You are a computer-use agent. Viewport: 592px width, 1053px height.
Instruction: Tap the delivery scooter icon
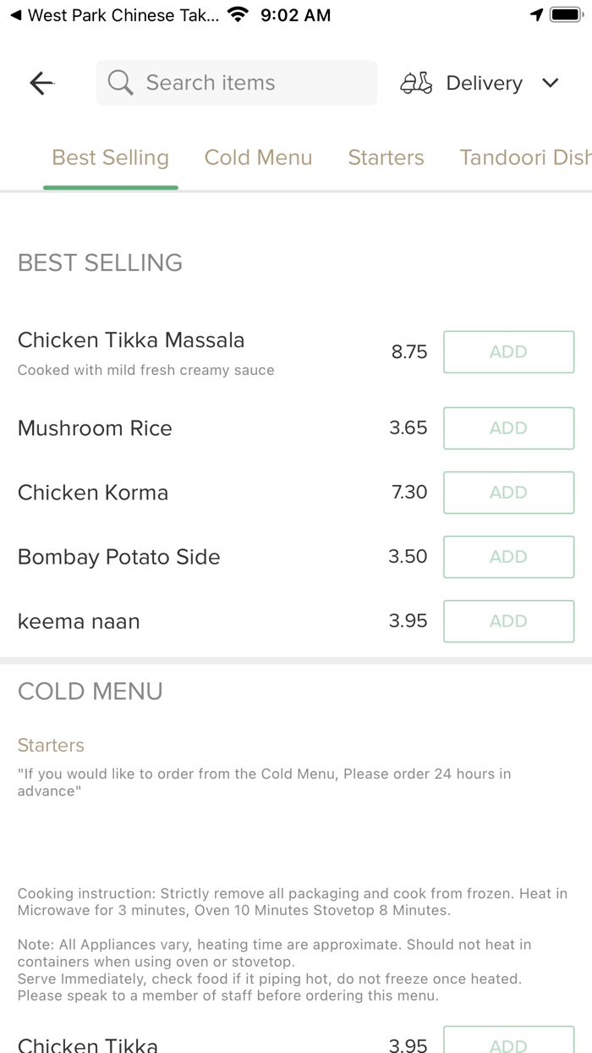[416, 83]
